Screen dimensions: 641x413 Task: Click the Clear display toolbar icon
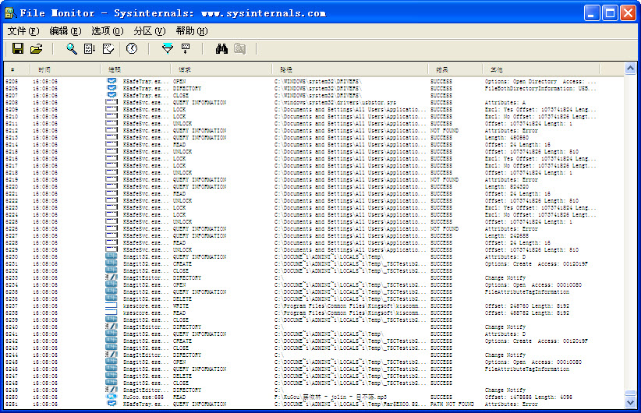[108, 48]
